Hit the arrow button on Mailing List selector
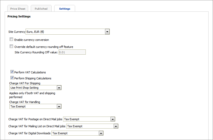Screen dimensions: 213x140 [116, 126]
